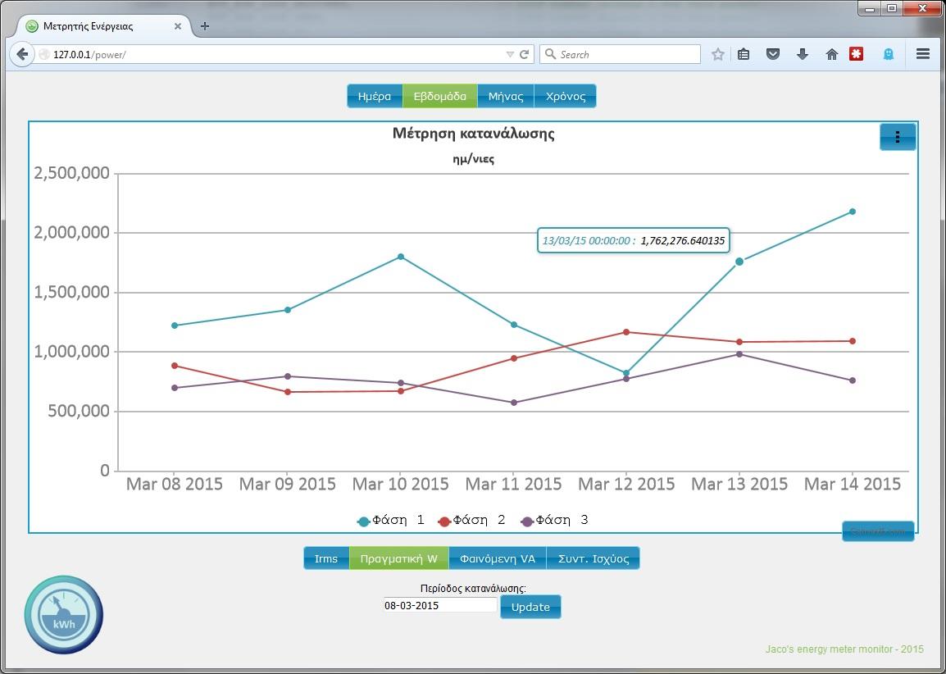Click Φάση 3 point on Mar 11
The image size is (946, 674).
pyautogui.click(x=514, y=403)
